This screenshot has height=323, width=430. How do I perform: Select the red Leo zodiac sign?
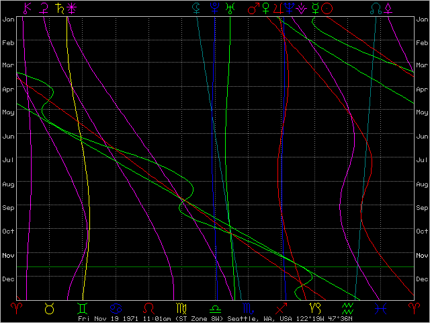tap(149, 308)
